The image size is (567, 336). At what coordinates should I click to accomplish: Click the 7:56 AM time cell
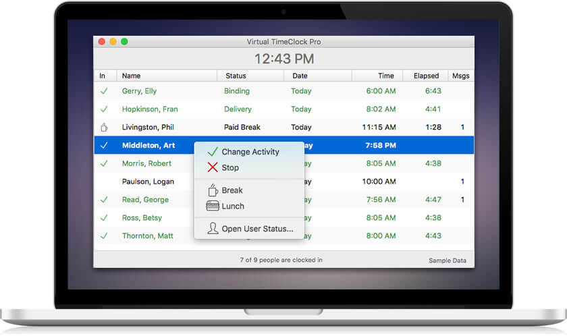coord(381,200)
